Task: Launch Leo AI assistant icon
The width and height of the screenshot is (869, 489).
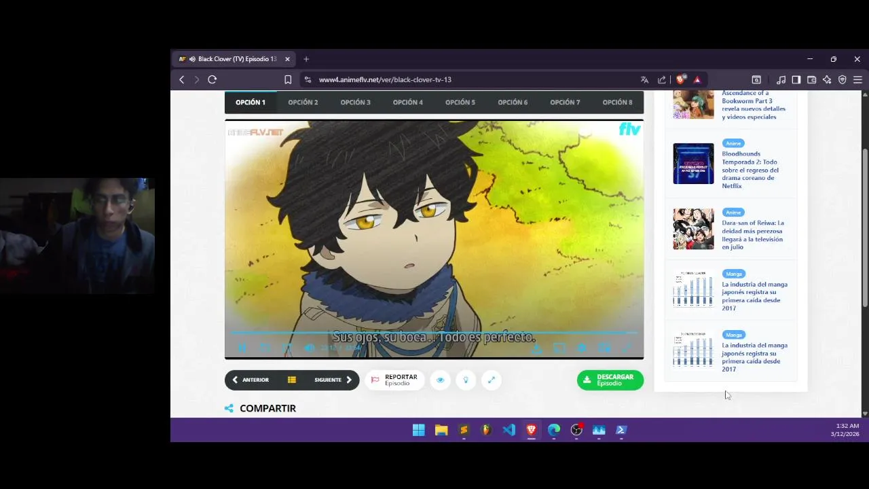Action: pos(827,79)
